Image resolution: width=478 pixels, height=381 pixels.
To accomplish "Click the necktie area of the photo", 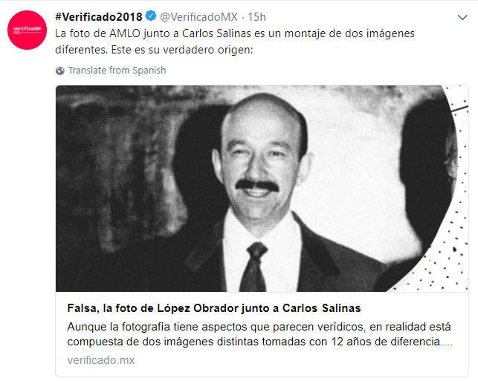I will point(254,267).
